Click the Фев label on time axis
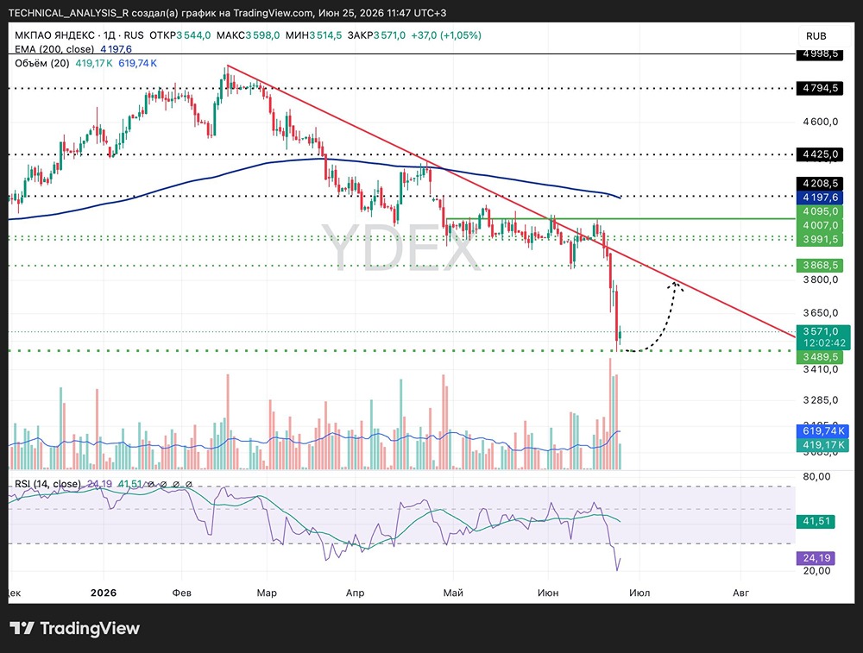 pyautogui.click(x=181, y=593)
